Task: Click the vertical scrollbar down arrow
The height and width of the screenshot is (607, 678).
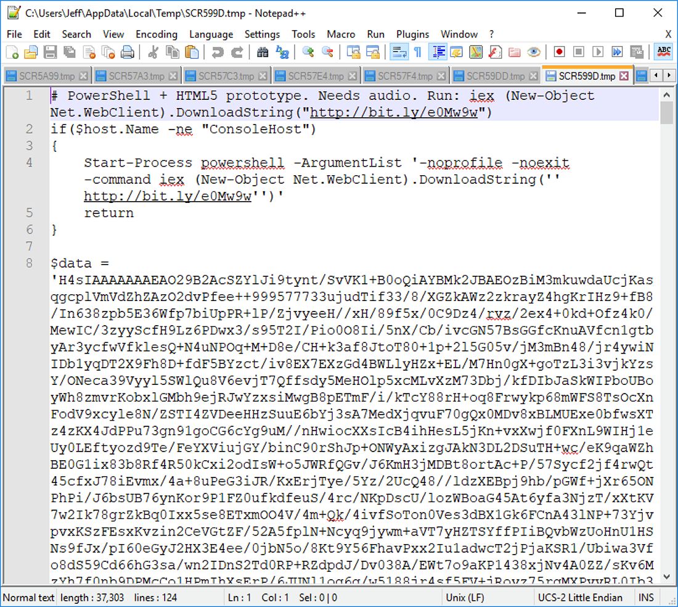Action: coord(666,577)
